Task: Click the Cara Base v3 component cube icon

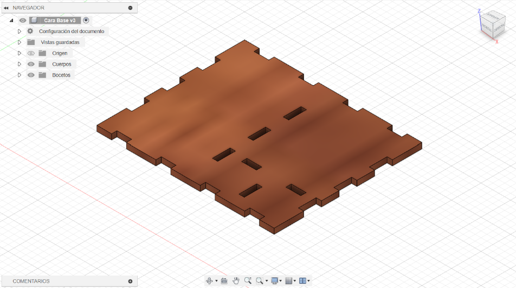Action: tap(34, 21)
